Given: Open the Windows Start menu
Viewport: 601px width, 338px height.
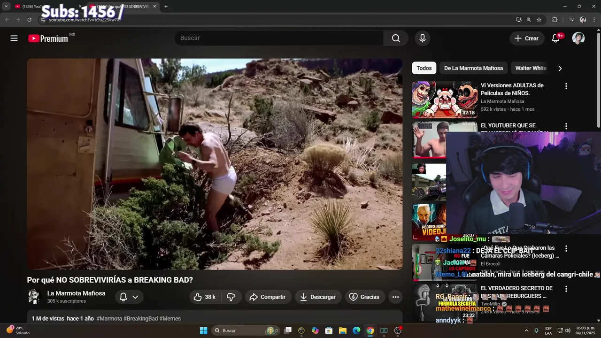Looking at the screenshot, I should (x=203, y=330).
